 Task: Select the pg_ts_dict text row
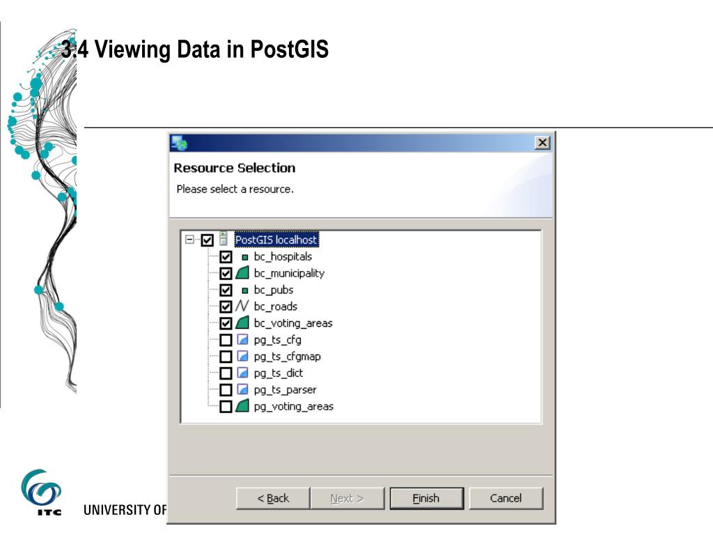pyautogui.click(x=279, y=373)
